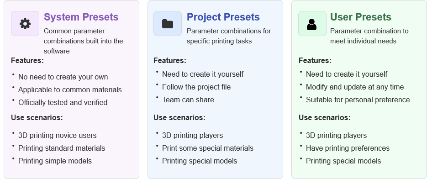Screen dimensions: 427x179
Task: Select the User Presets heading
Action: [x=361, y=17]
